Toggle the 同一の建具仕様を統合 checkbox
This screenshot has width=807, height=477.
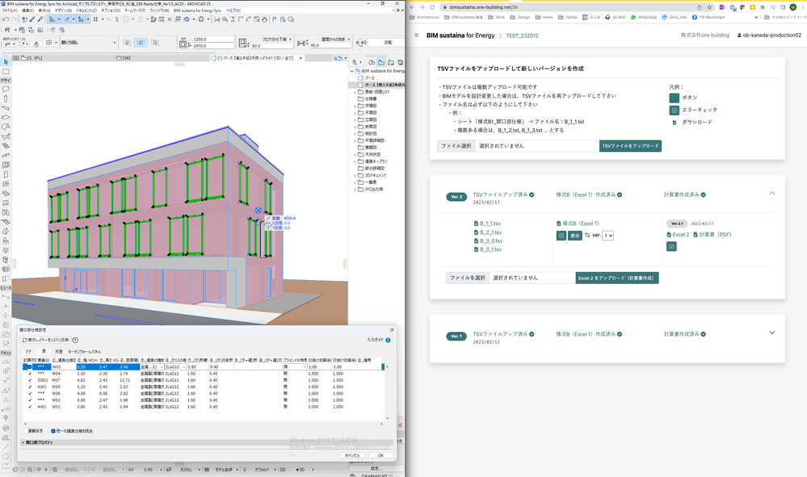[53, 431]
